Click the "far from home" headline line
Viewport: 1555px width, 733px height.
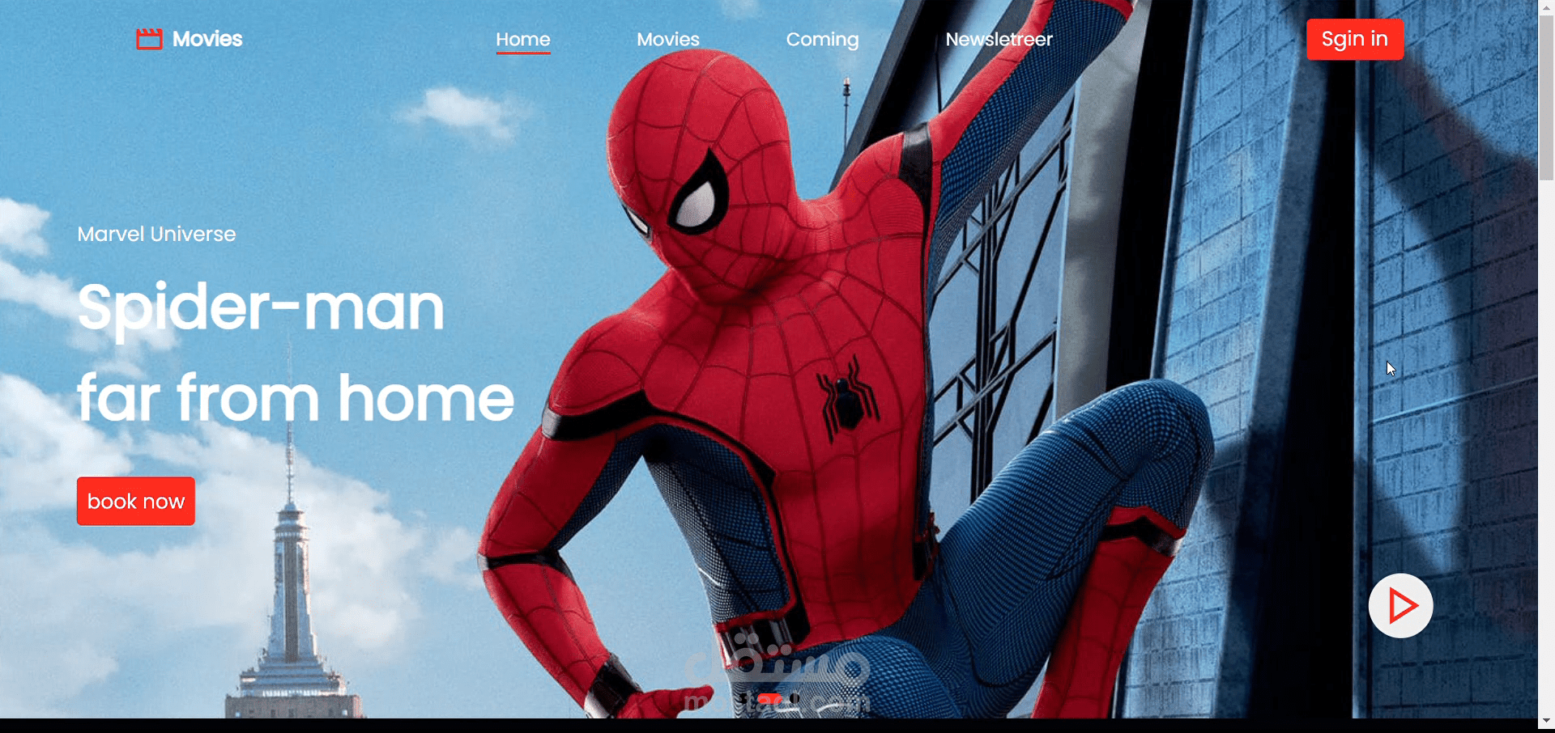coord(296,398)
